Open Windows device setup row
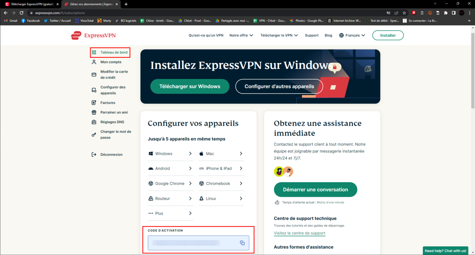The image size is (475, 255). [170, 153]
